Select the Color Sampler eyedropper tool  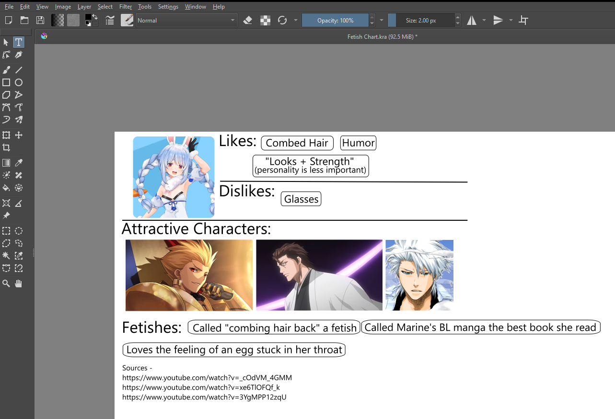(19, 163)
